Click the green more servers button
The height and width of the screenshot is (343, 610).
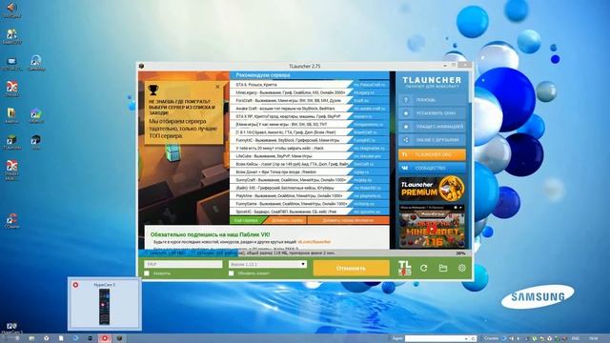pyautogui.click(x=247, y=220)
